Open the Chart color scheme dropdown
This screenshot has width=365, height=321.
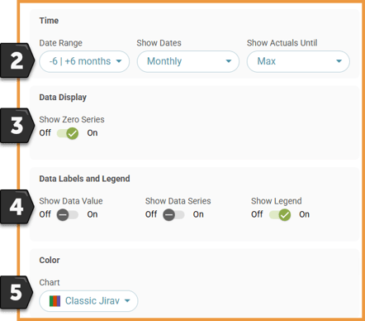88,301
